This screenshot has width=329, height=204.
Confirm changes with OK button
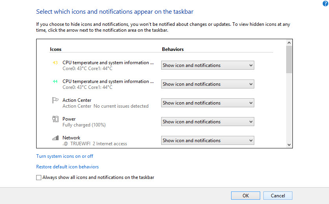pyautogui.click(x=246, y=196)
